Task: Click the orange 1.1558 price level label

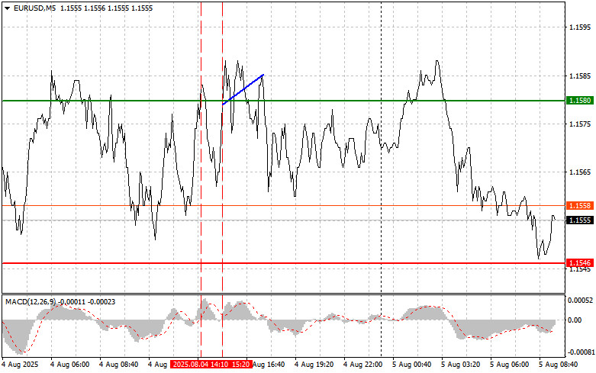Action: (580, 205)
